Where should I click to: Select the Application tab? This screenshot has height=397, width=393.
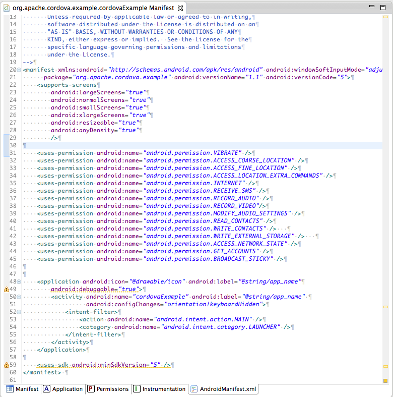coord(67,389)
